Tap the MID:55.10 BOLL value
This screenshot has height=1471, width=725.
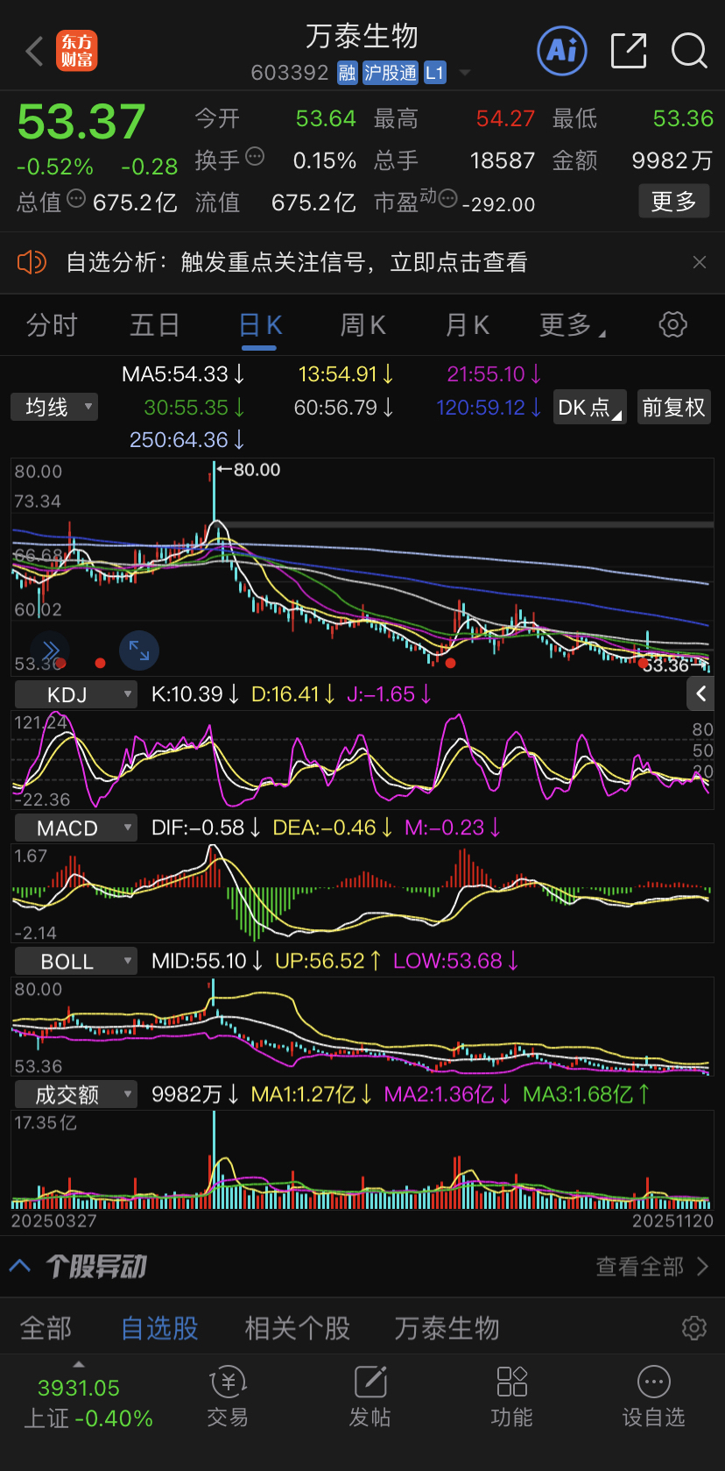pyautogui.click(x=207, y=961)
